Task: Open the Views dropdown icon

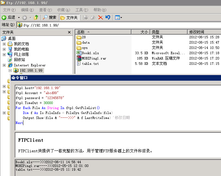Action: tap(118, 17)
